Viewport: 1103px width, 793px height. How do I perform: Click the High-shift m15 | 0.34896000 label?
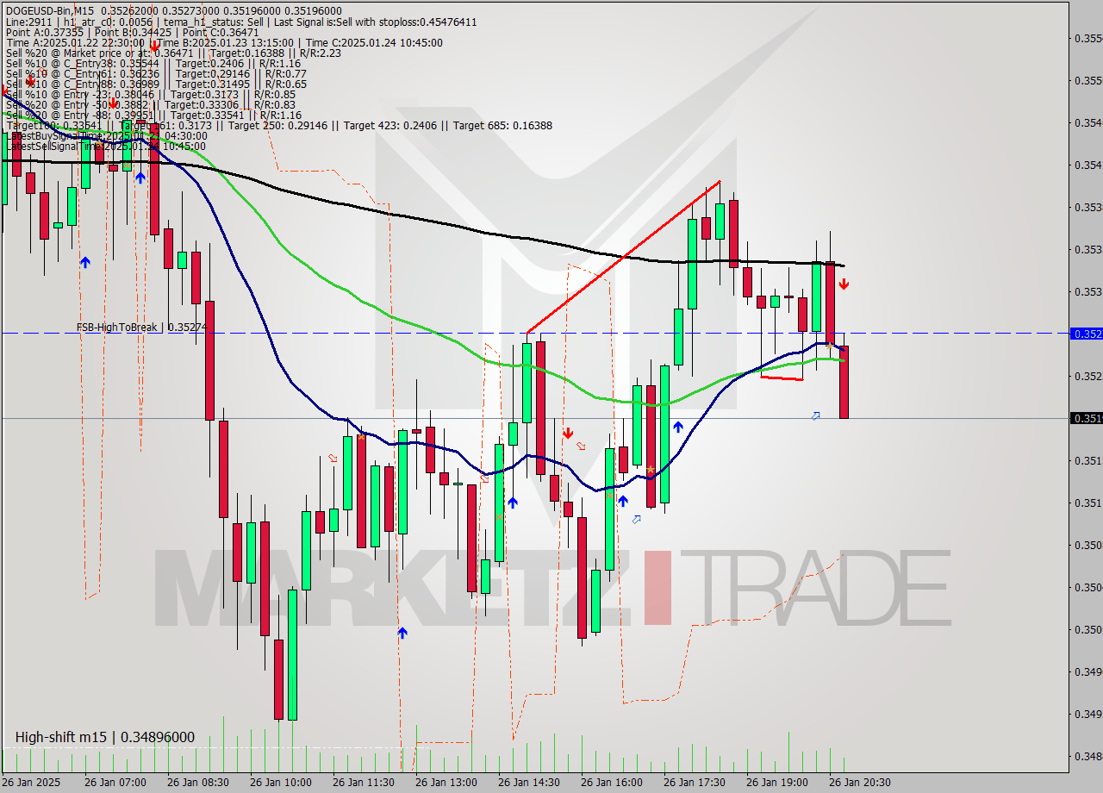coord(104,737)
